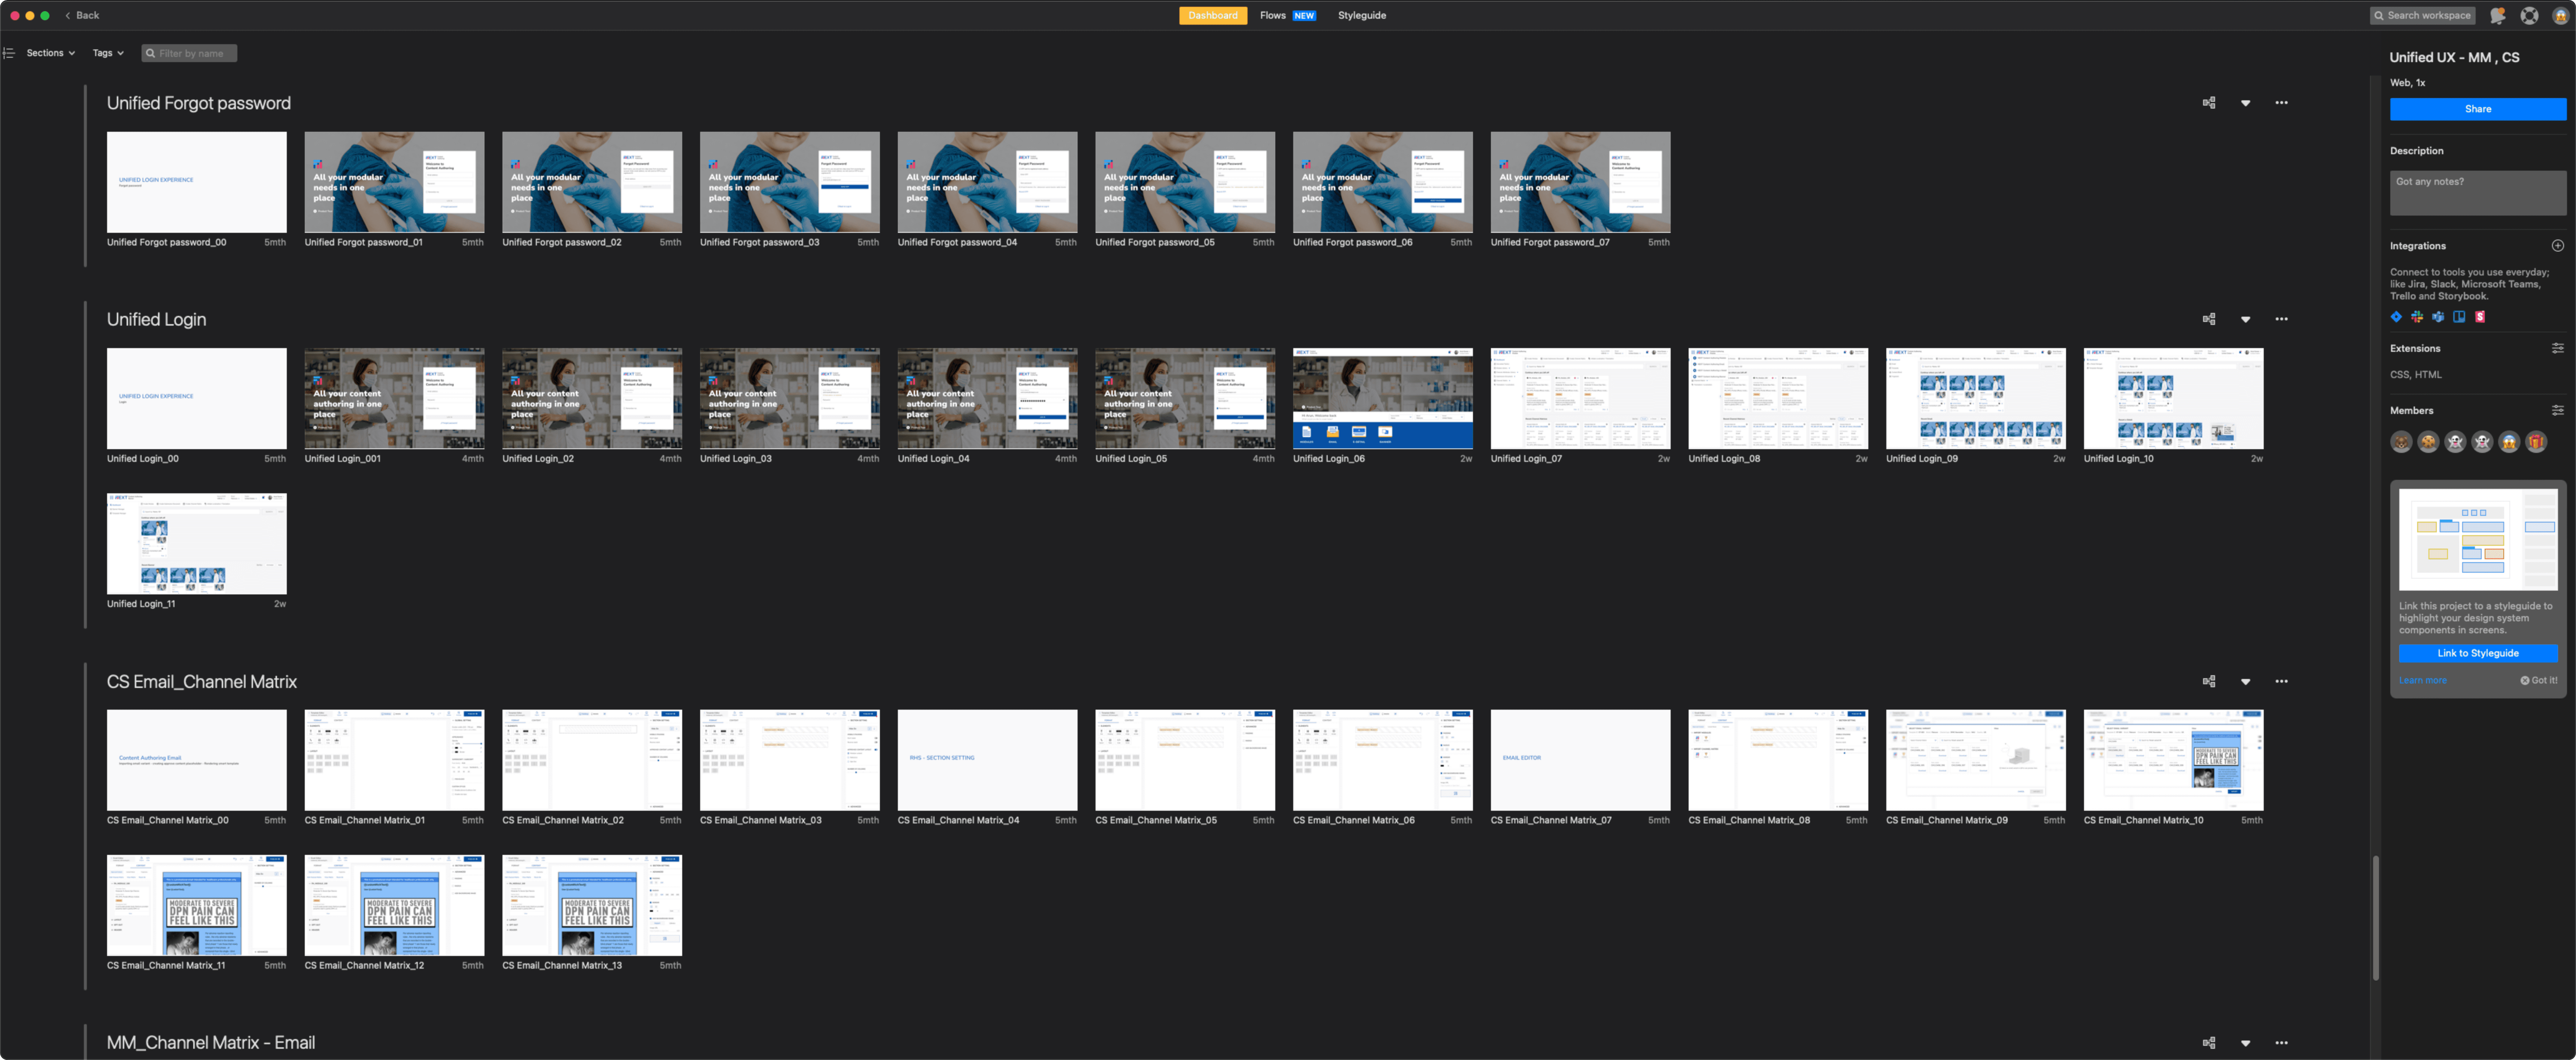Open flow view icon for Unified Login section

2209,319
